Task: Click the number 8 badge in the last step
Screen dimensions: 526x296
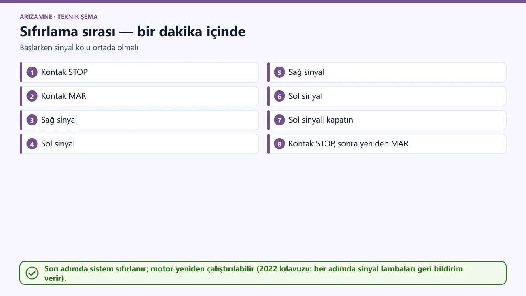Action: pos(279,144)
